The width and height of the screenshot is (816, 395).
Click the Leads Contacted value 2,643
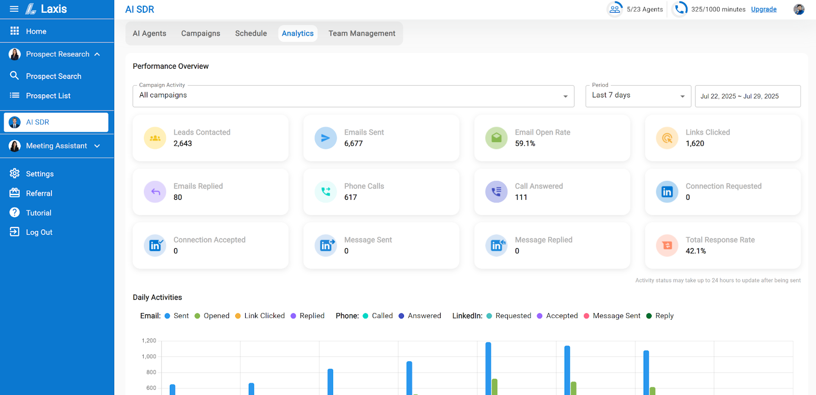point(183,144)
